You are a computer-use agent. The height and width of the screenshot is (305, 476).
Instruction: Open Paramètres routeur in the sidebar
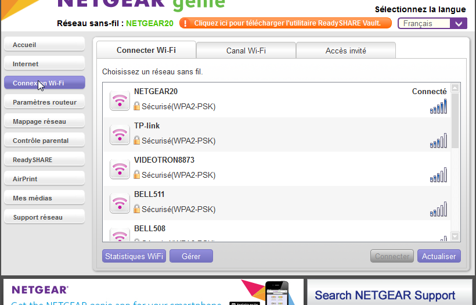tap(45, 102)
